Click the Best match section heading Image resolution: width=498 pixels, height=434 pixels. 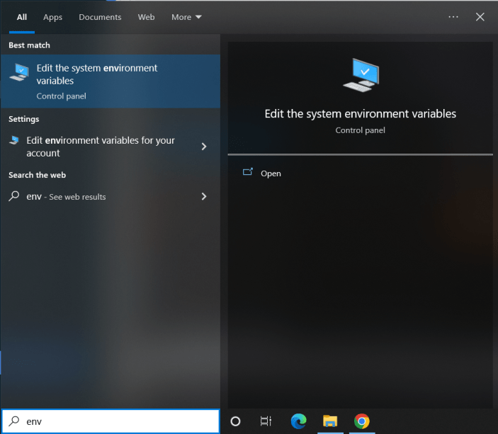coord(29,45)
